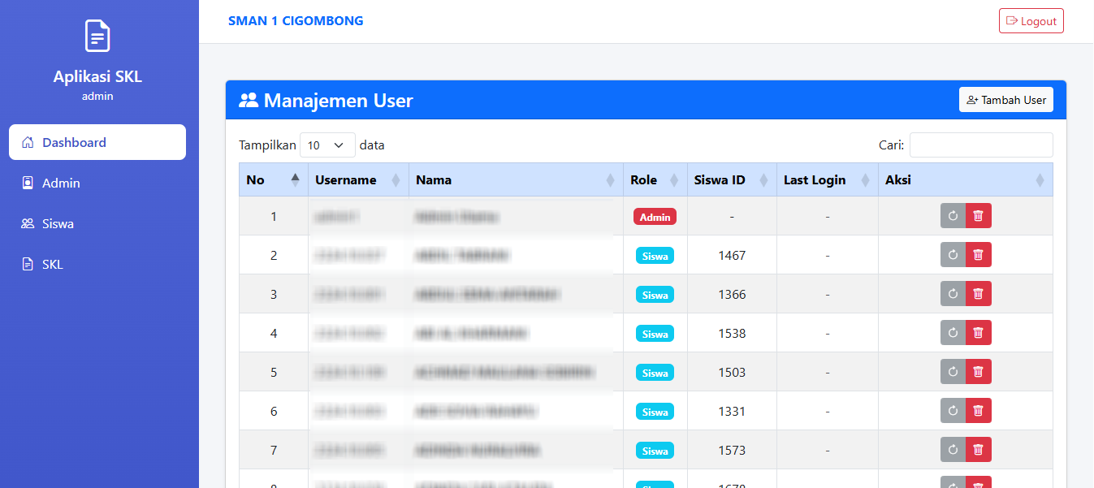Click Tambah User to add a user
This screenshot has height=488, width=1094.
1005,100
